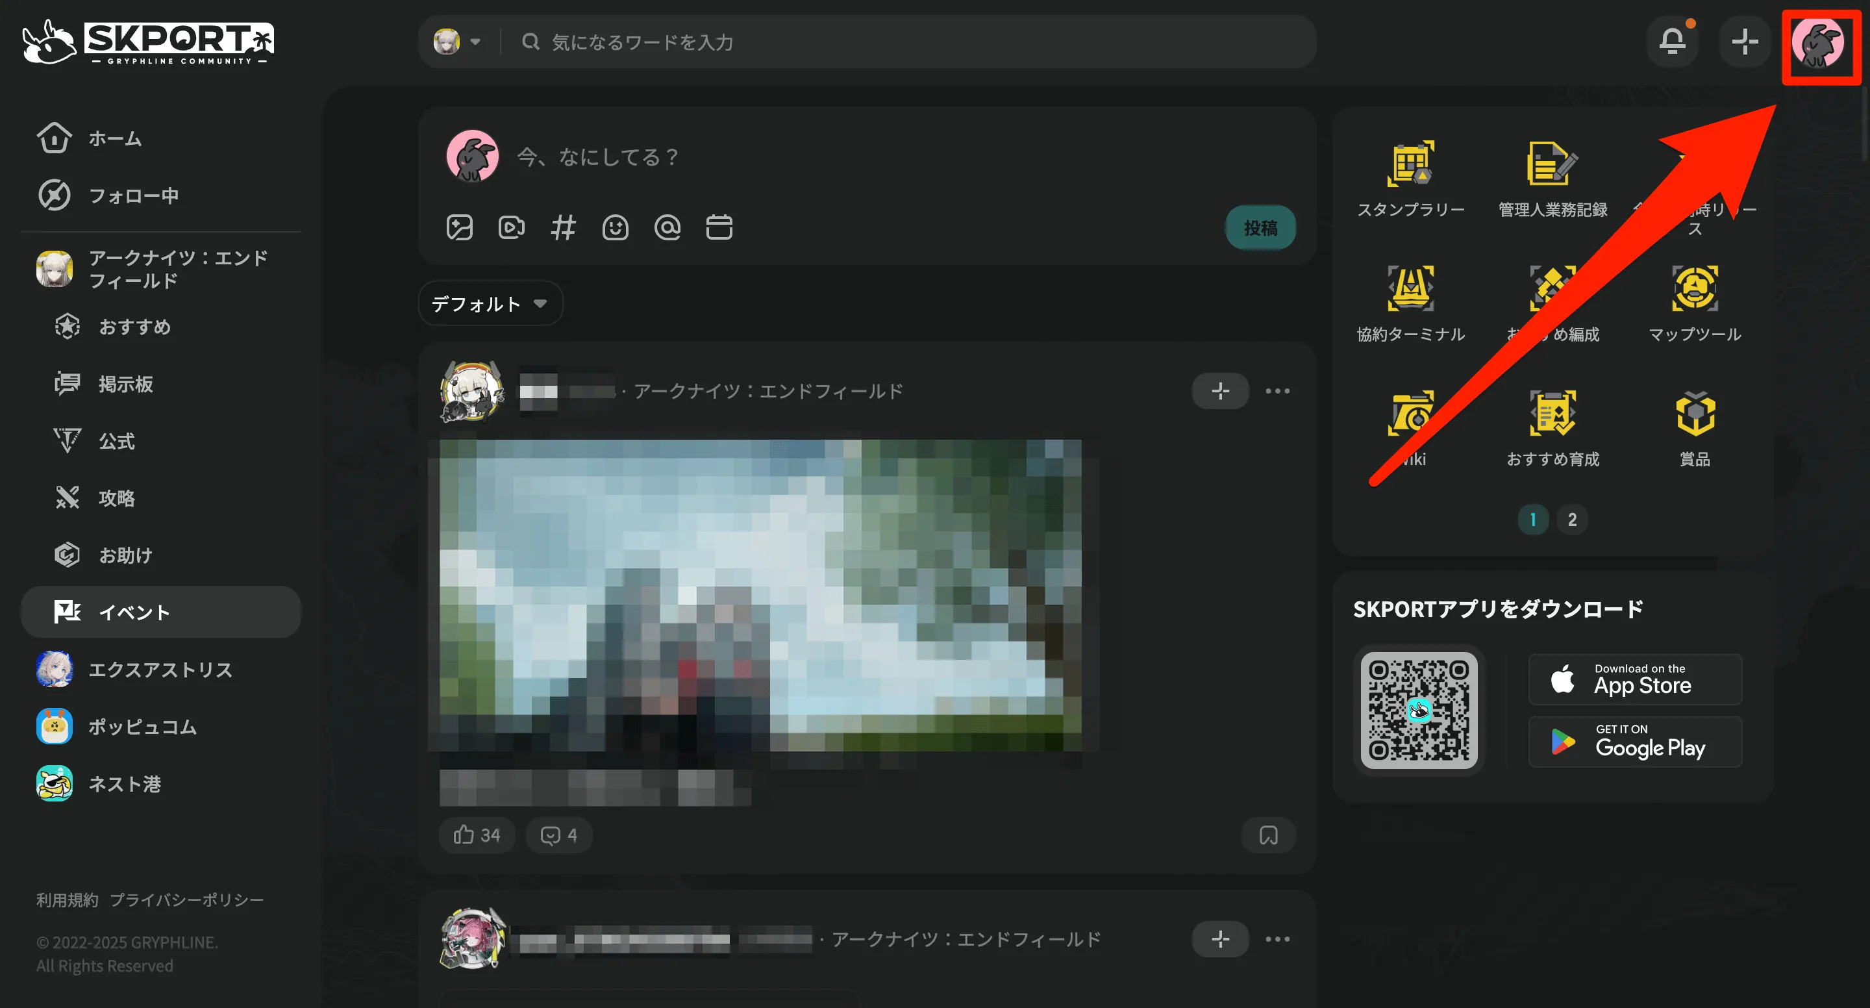Mention a user with the @ icon

tap(668, 227)
